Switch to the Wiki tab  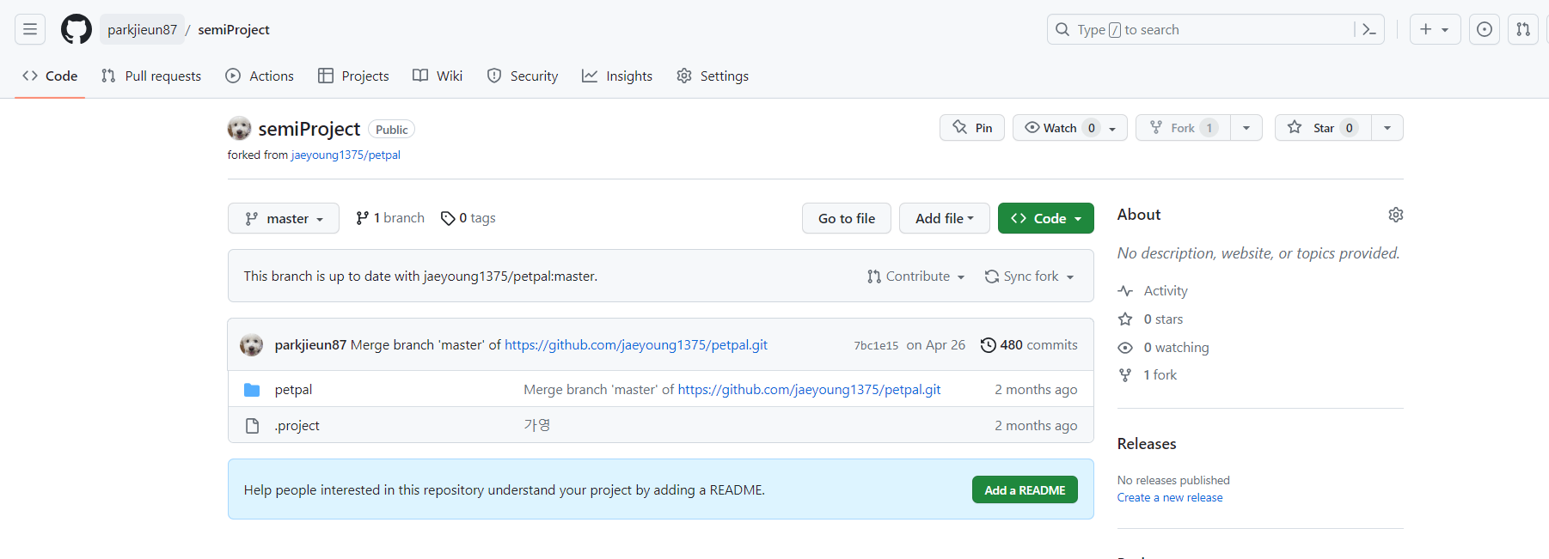pos(438,76)
